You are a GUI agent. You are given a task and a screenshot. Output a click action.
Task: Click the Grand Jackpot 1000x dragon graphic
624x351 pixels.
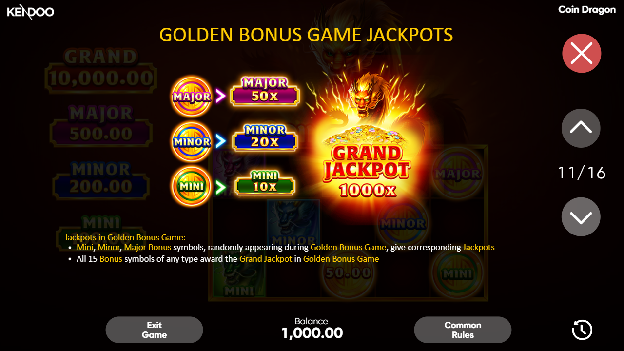click(x=367, y=139)
